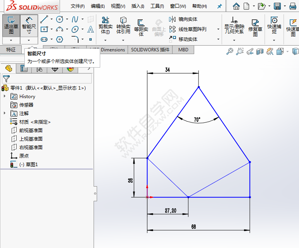This screenshot has width=299, height=248.
Task: Click Zoom to Fit magnifier icon
Action: pyautogui.click(x=230, y=51)
